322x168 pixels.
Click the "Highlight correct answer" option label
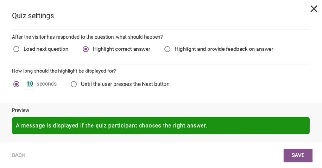(x=121, y=49)
